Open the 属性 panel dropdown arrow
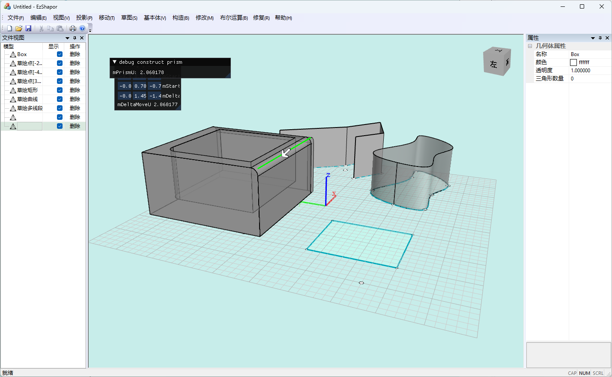This screenshot has width=612, height=377. (x=593, y=38)
